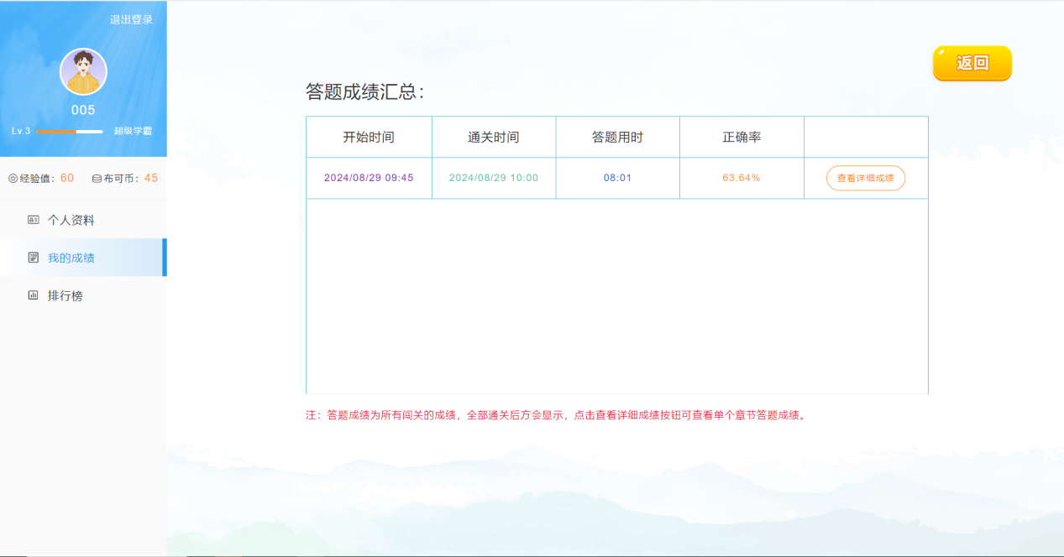Click the 开始时间 column header
Viewport: 1064px width, 557px height.
pyautogui.click(x=369, y=137)
